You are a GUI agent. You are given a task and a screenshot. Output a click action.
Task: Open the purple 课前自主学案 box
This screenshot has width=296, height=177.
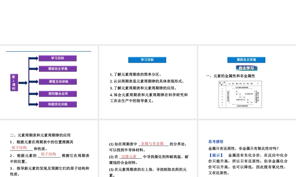pos(58,69)
